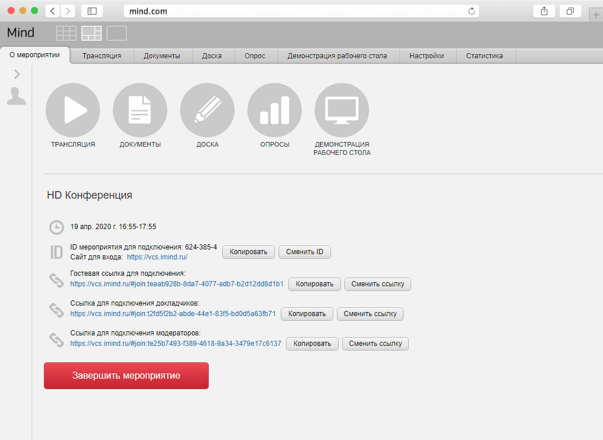Open the moderators connection link

[x=175, y=344]
